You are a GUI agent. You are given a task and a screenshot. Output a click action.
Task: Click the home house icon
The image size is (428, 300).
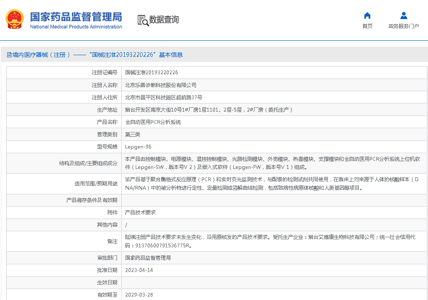367,16
